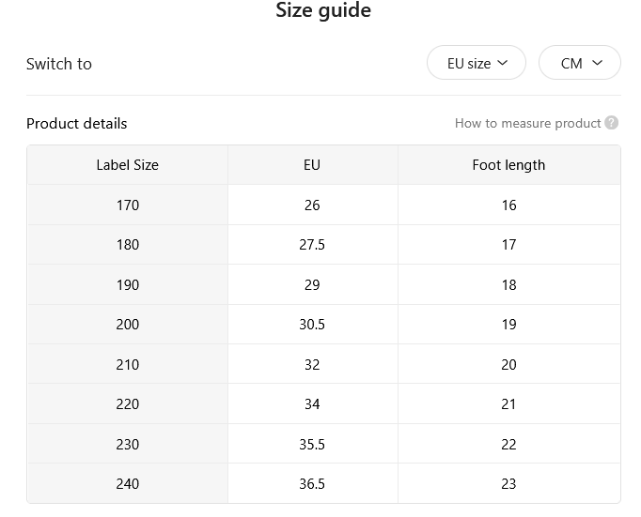Click the Foot length column header
Viewport: 641px width, 517px height.
click(x=509, y=165)
